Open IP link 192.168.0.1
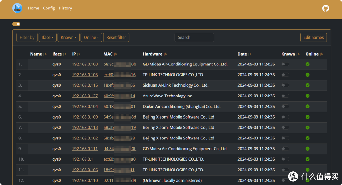The height and width of the screenshot is (185, 342). pos(82,159)
